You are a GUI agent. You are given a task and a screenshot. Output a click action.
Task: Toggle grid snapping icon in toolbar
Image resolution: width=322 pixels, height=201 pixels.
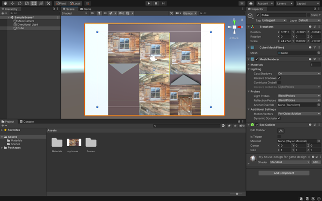pyautogui.click(x=88, y=4)
